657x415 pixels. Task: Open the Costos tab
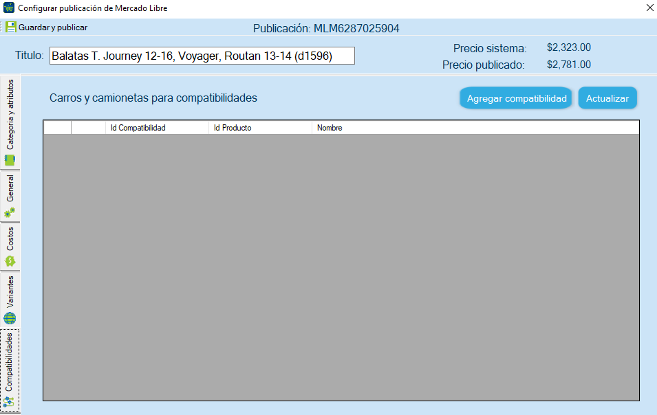coord(10,247)
